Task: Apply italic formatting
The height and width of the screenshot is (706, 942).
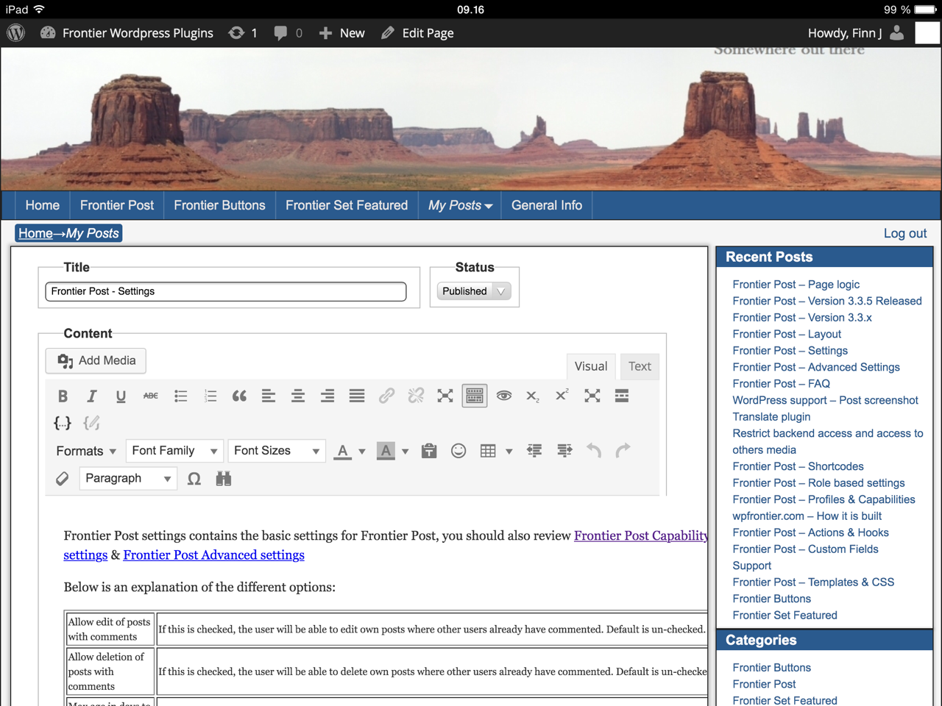Action: (92, 396)
